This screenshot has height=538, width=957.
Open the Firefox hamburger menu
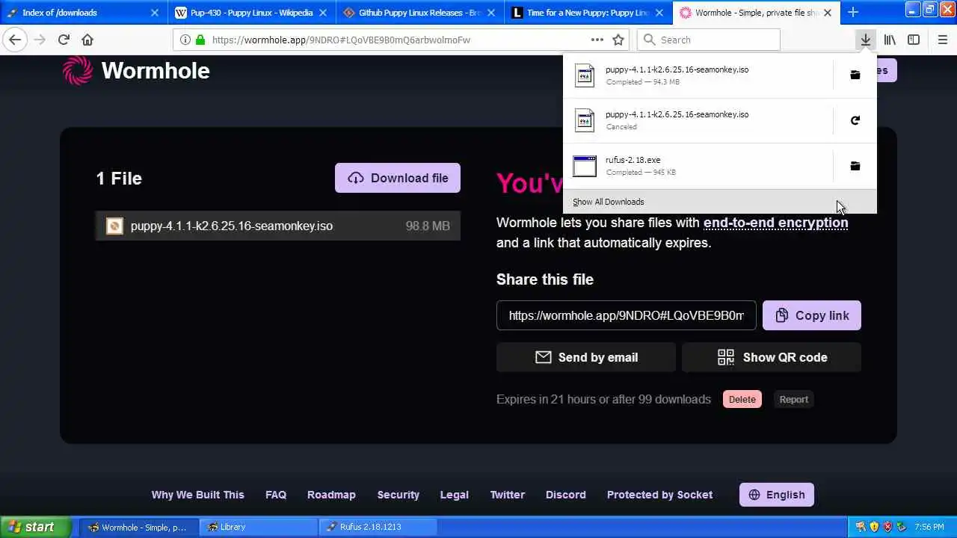[942, 40]
